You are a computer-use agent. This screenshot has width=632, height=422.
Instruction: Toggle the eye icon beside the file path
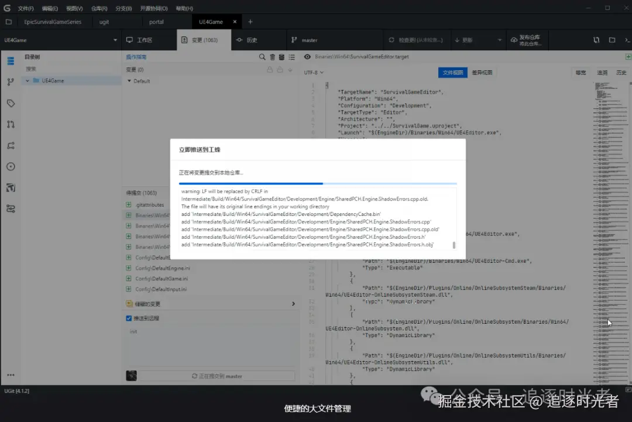click(x=307, y=57)
